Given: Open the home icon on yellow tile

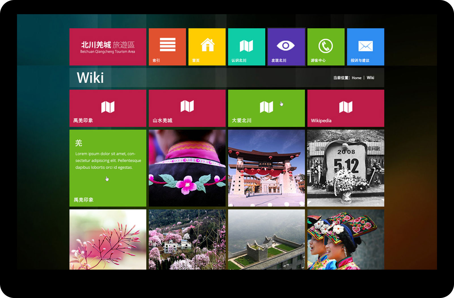Looking at the screenshot, I should [x=207, y=45].
